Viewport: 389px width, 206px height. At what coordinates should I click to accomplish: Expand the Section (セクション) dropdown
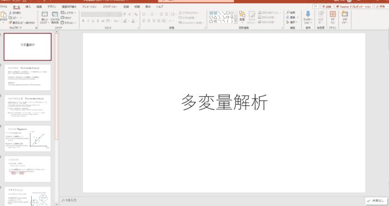[x=68, y=23]
